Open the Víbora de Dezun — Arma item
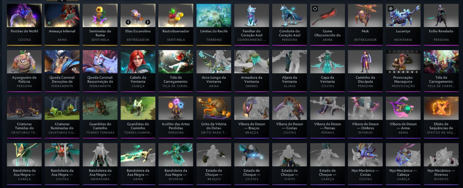This screenshot has height=188, width=463. tap(403, 117)
